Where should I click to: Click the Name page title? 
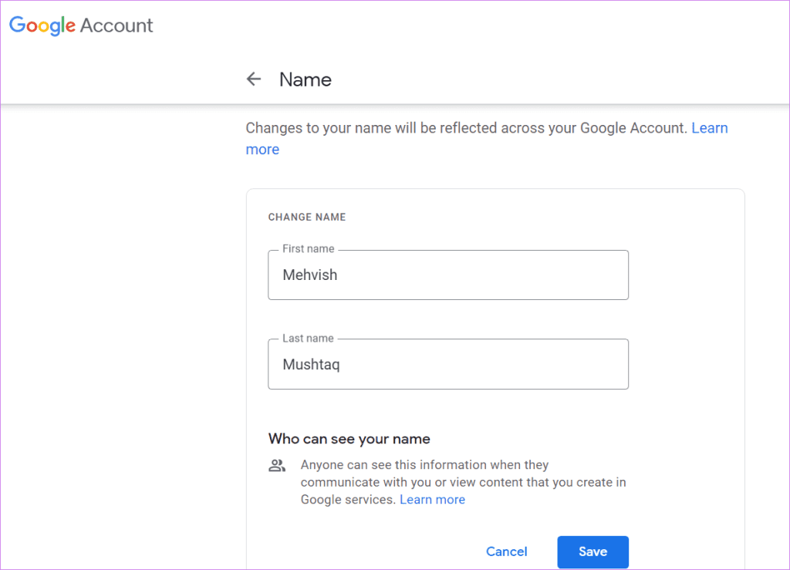pos(305,79)
